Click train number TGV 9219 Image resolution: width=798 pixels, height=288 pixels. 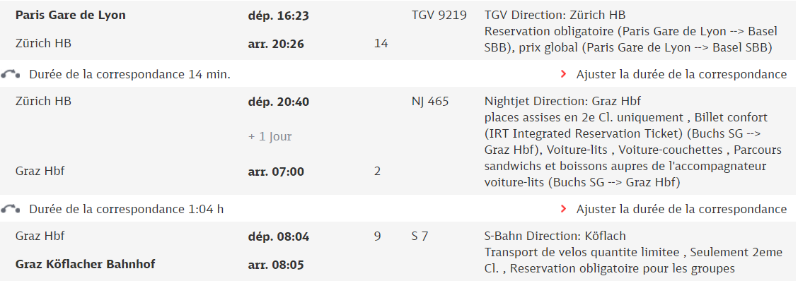[439, 16]
